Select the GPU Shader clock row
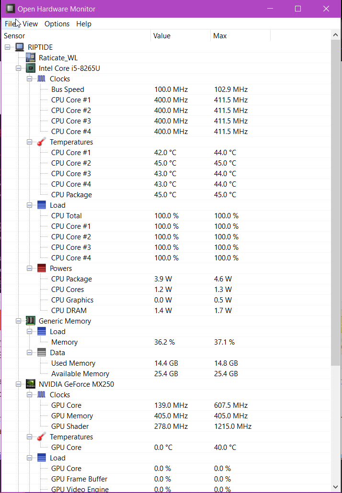Viewport: 342px width, 493px height. pyautogui.click(x=166, y=426)
